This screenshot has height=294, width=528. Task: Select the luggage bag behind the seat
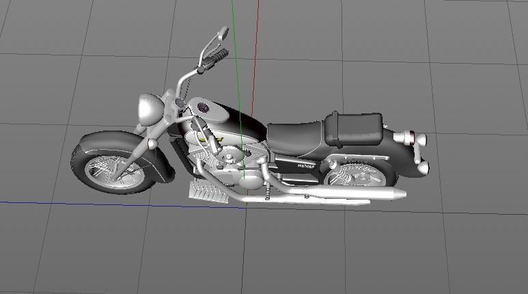[x=355, y=129]
